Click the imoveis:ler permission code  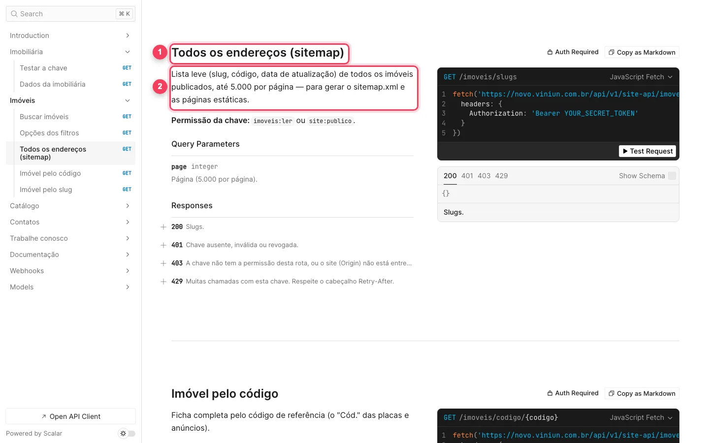273,121
